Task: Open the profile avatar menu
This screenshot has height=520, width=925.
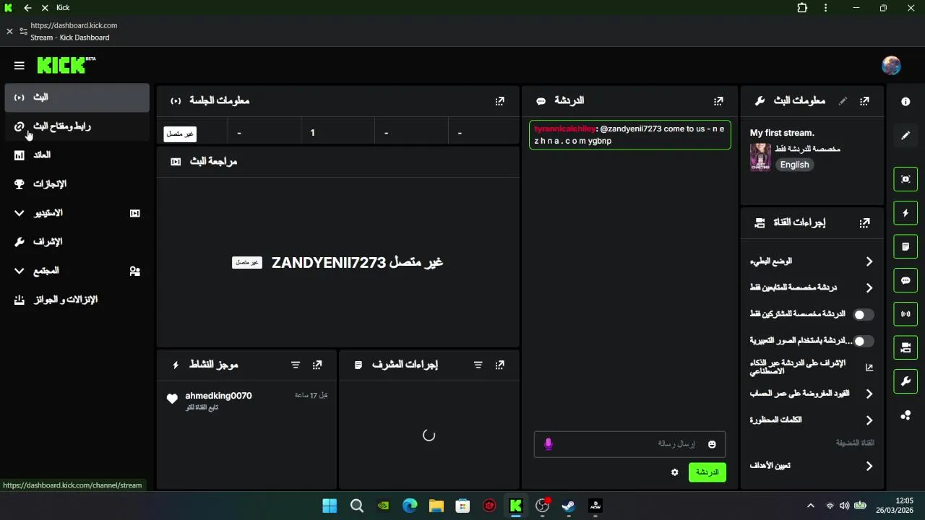Action: (891, 66)
